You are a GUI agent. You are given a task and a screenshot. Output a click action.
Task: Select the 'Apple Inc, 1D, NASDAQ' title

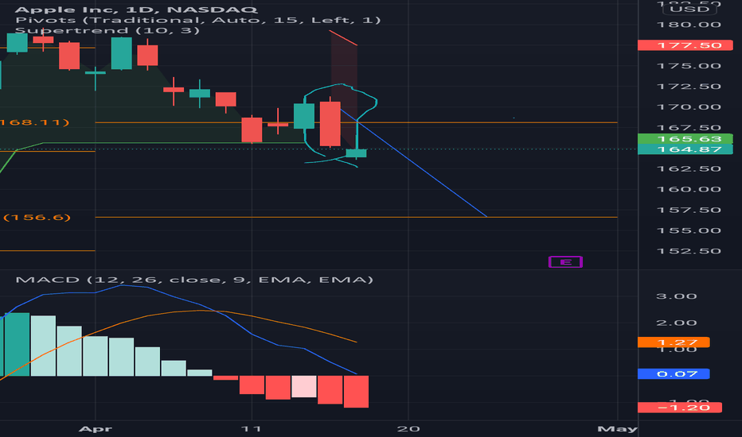pyautogui.click(x=136, y=10)
